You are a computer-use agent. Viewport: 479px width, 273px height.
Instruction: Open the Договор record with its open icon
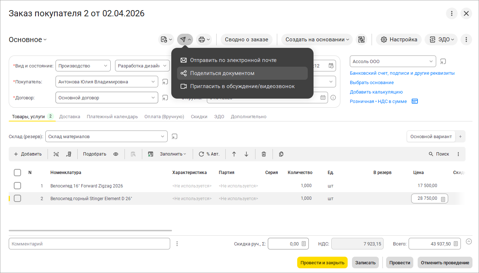click(x=165, y=98)
